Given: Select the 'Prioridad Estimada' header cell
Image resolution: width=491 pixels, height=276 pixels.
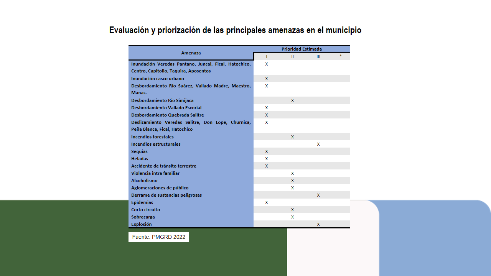Looking at the screenshot, I should (x=302, y=49).
